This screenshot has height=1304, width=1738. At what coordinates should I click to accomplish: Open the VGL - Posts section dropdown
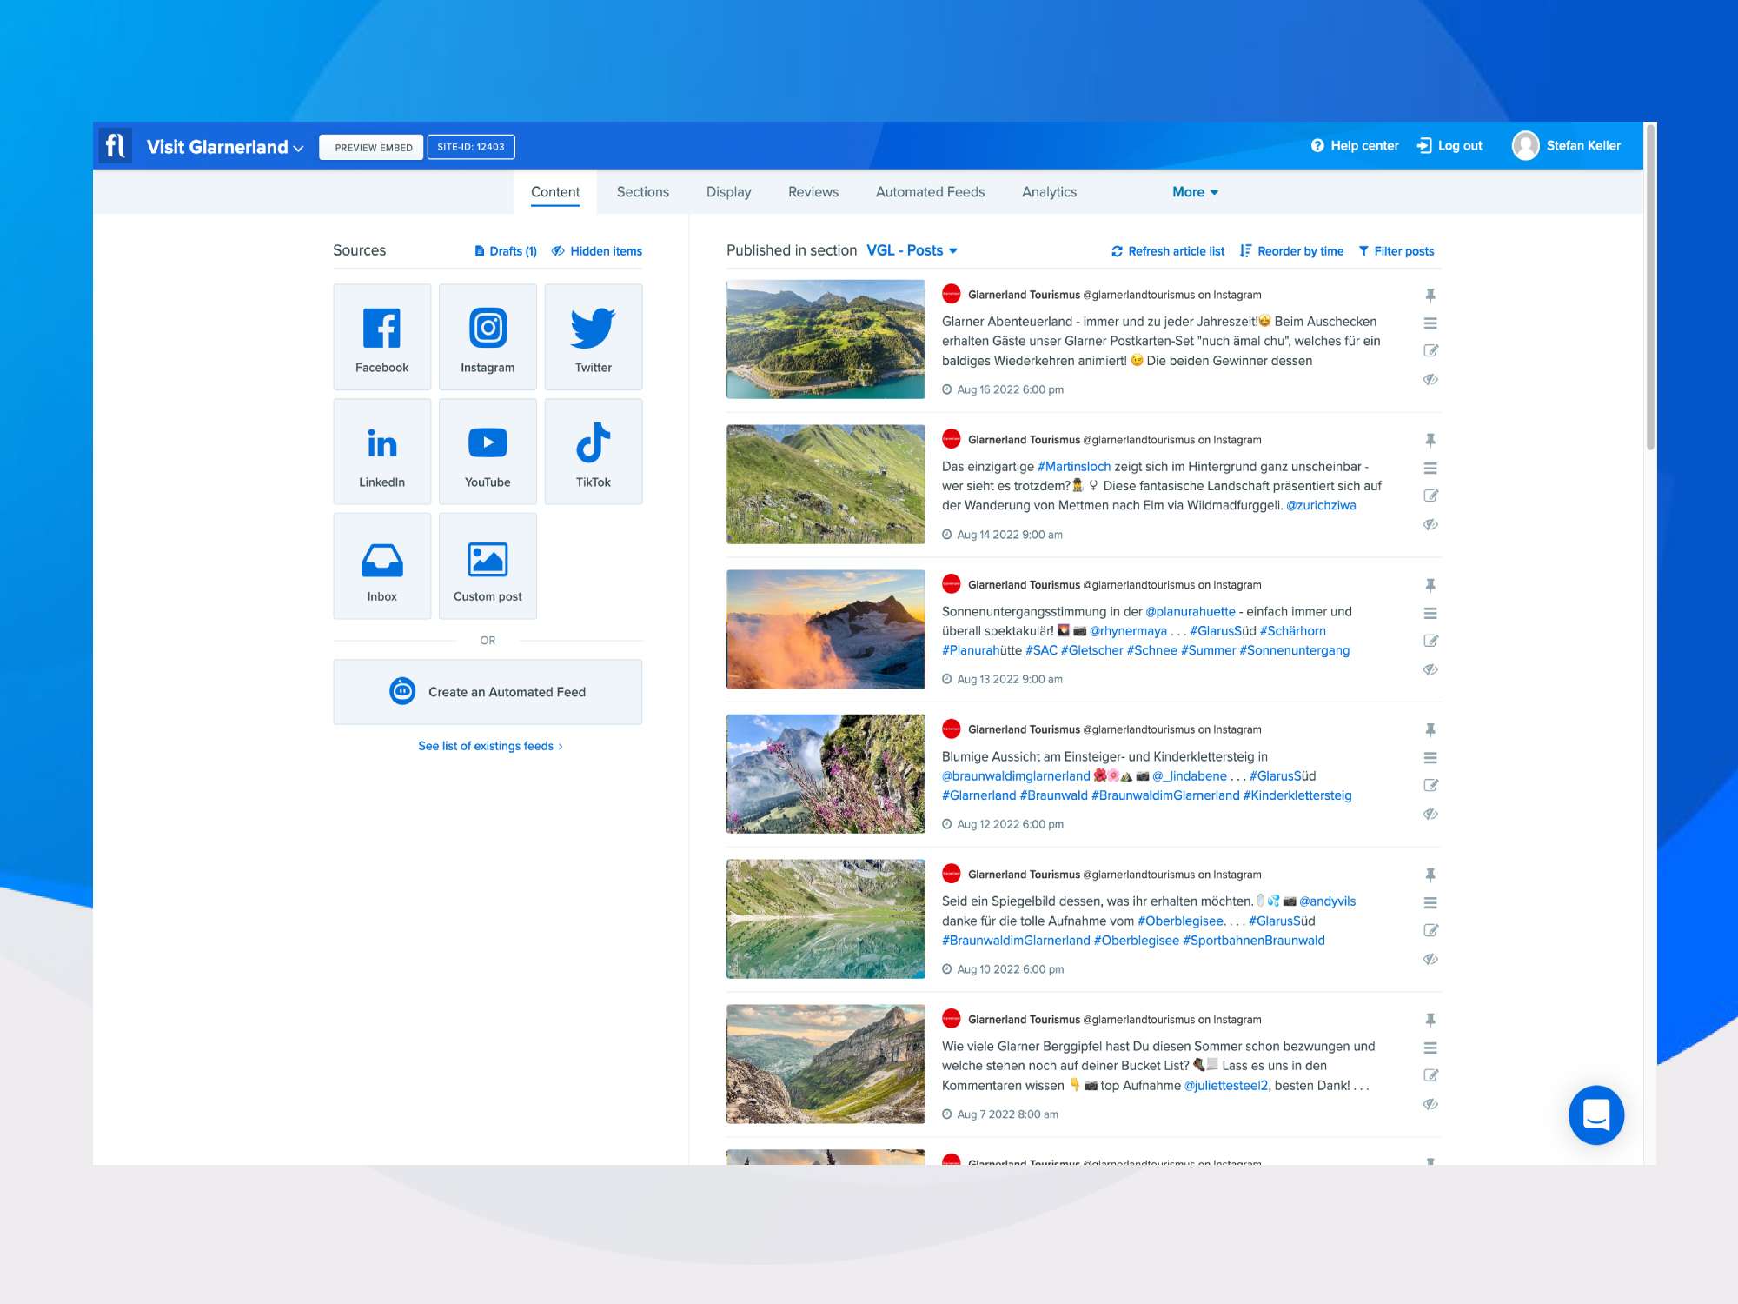pos(912,250)
